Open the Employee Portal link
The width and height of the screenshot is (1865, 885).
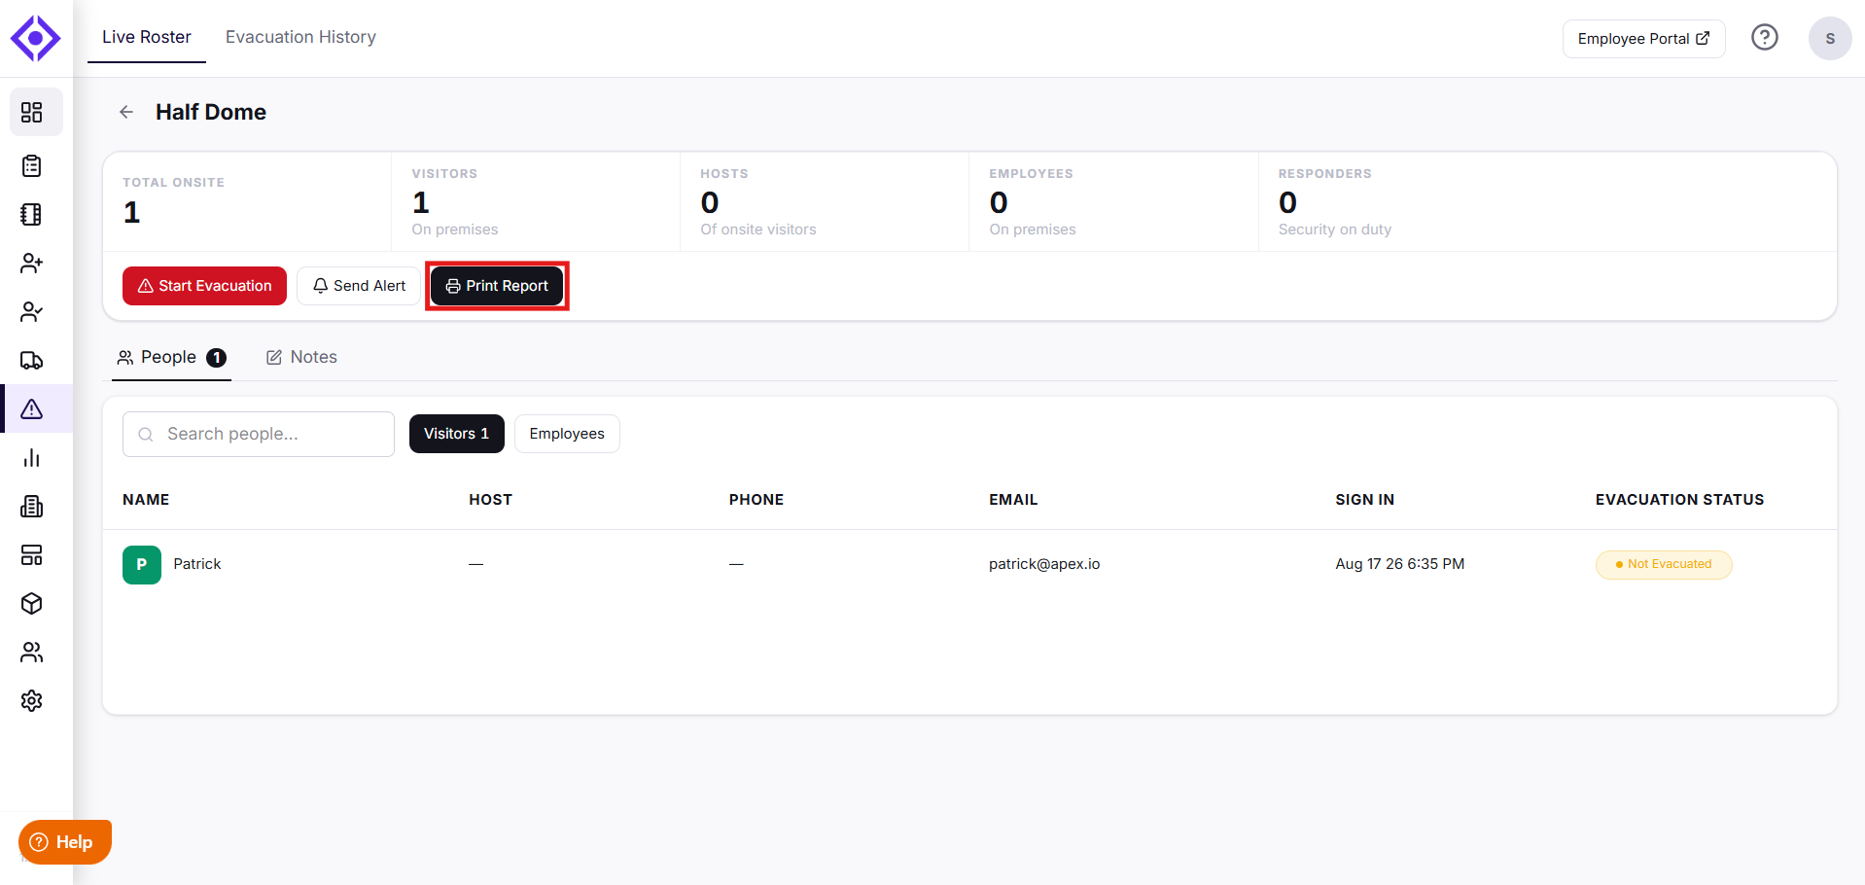click(1643, 39)
